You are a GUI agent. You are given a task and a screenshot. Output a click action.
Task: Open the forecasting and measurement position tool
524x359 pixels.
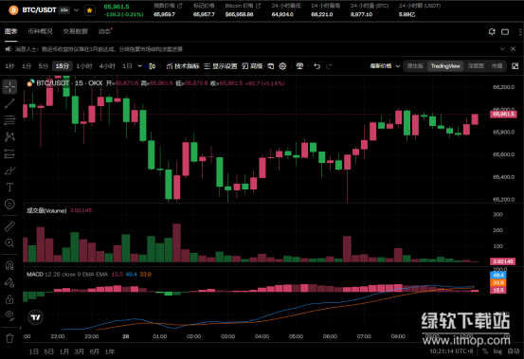point(9,154)
